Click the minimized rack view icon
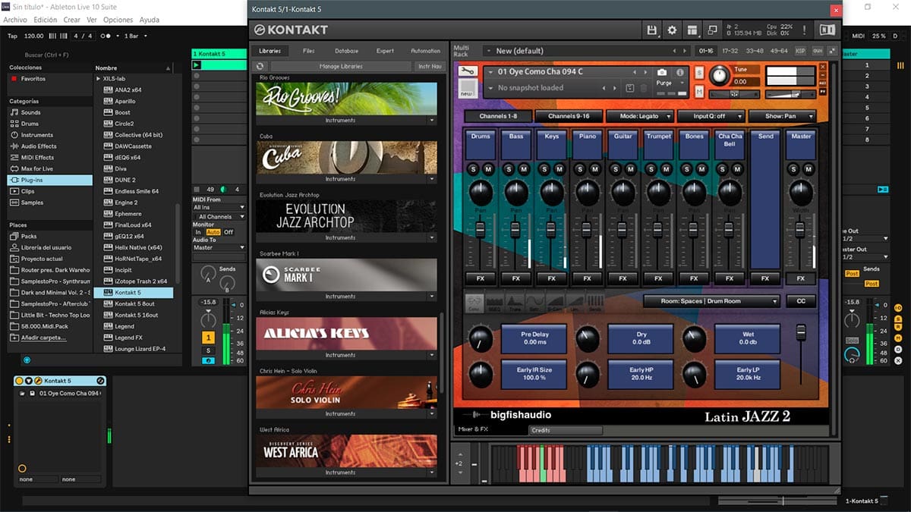This screenshot has width=911, height=512. point(713,30)
